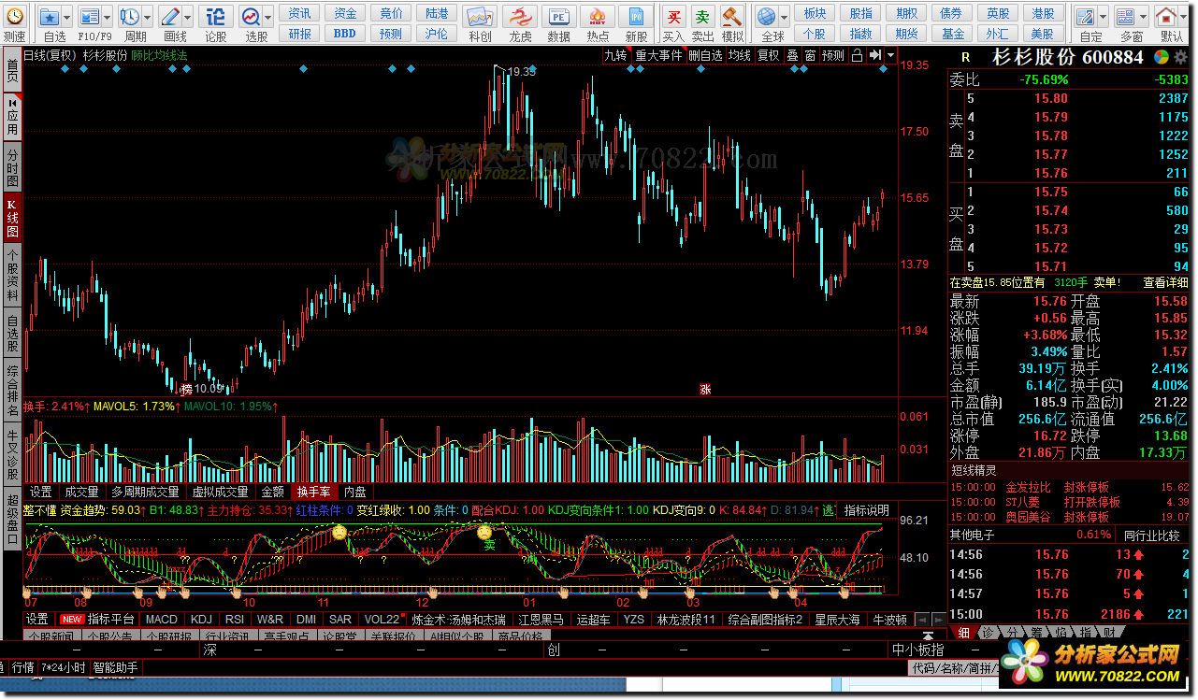1198x700 pixels.
Task: Click the BBD button in toolbar
Action: 344,33
